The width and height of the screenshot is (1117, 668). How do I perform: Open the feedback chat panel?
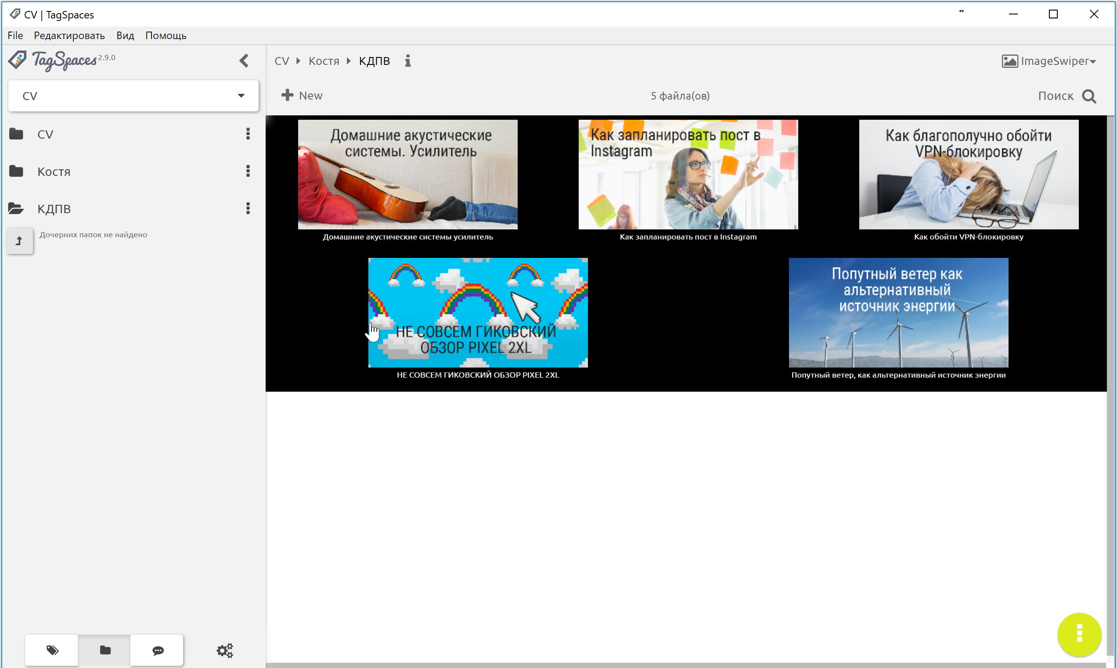(x=157, y=650)
